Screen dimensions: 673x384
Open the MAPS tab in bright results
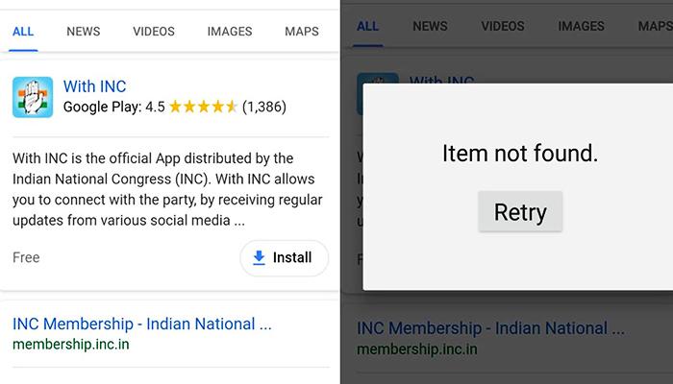[302, 32]
